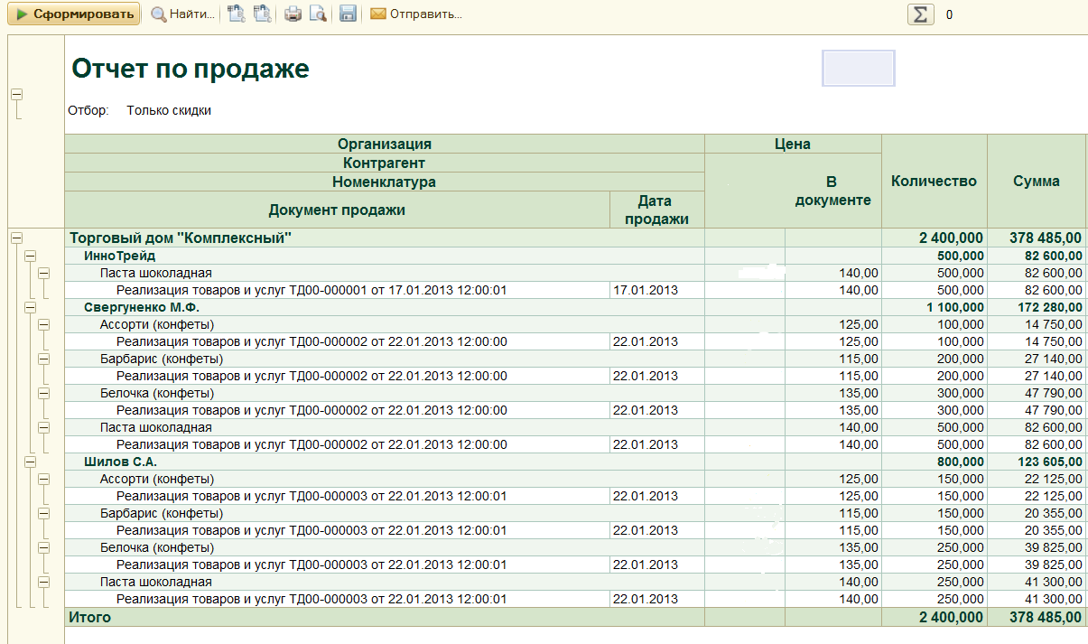
Task: Collapse Ассорти (конфеты) under Свергуненко М.Ф.
Action: pyautogui.click(x=43, y=325)
